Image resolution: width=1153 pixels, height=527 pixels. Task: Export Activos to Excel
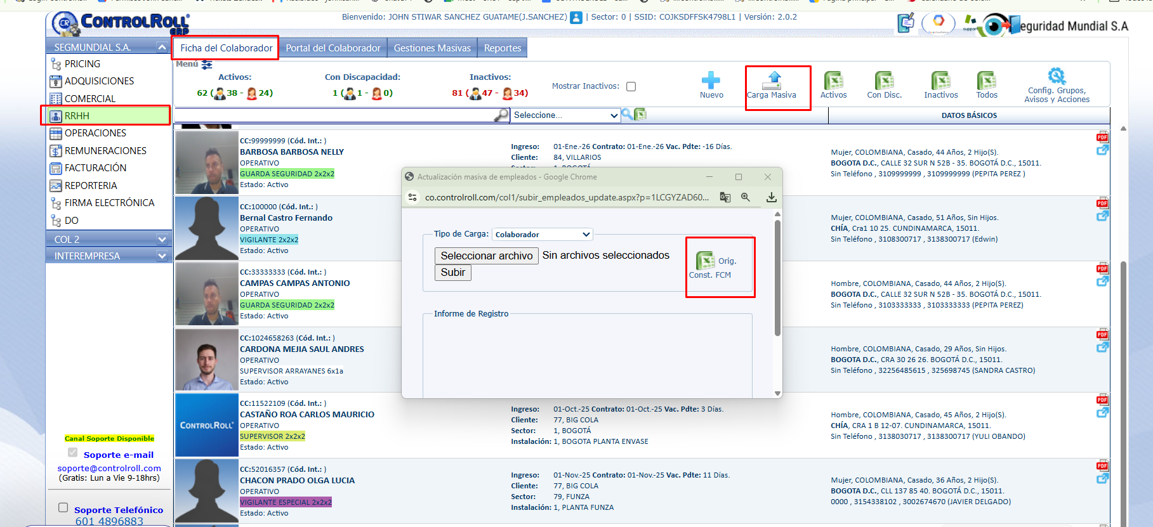point(833,81)
